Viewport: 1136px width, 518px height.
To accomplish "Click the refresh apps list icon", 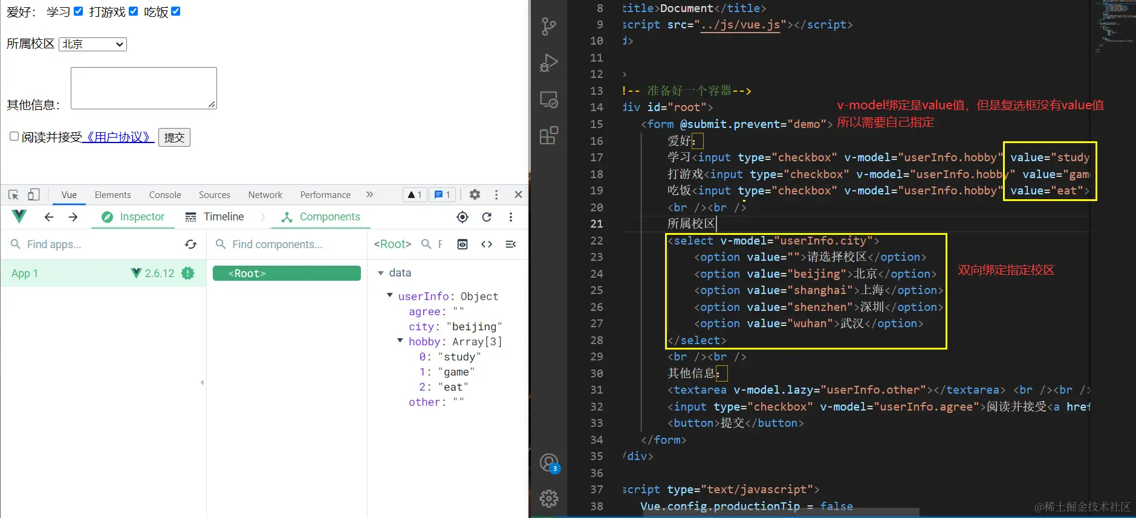I will [190, 244].
